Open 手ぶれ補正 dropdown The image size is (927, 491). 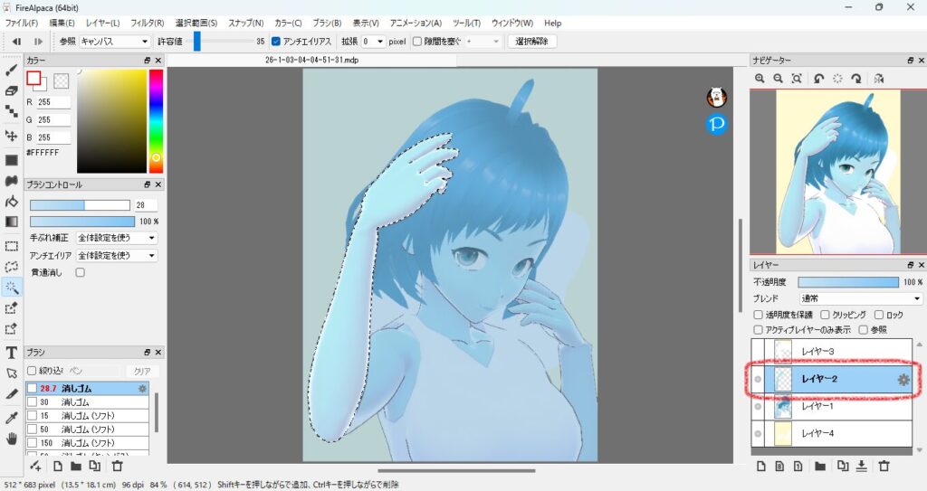click(x=117, y=238)
